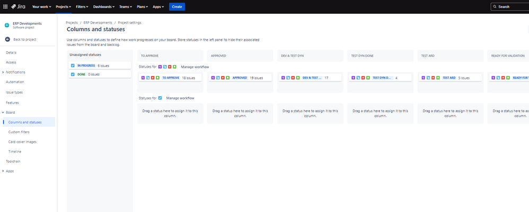
Task: Open Toolchain in the sidebar
Action: (13, 161)
